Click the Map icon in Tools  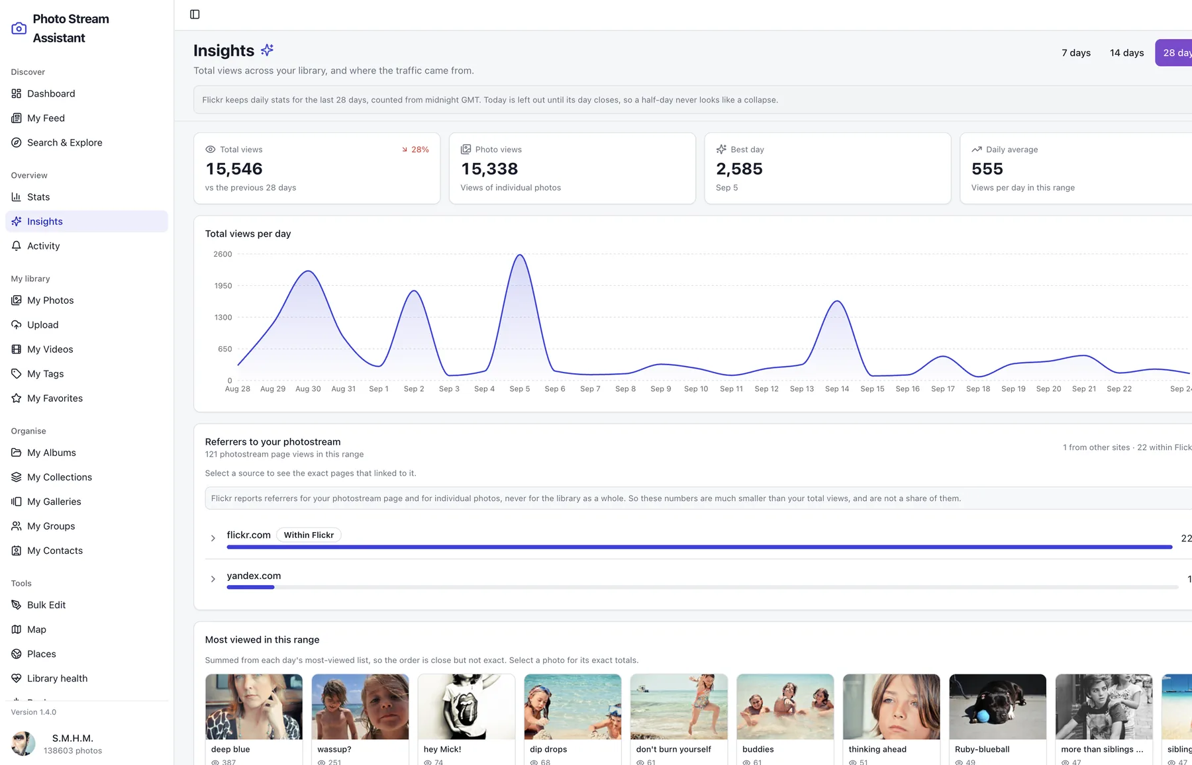point(17,629)
